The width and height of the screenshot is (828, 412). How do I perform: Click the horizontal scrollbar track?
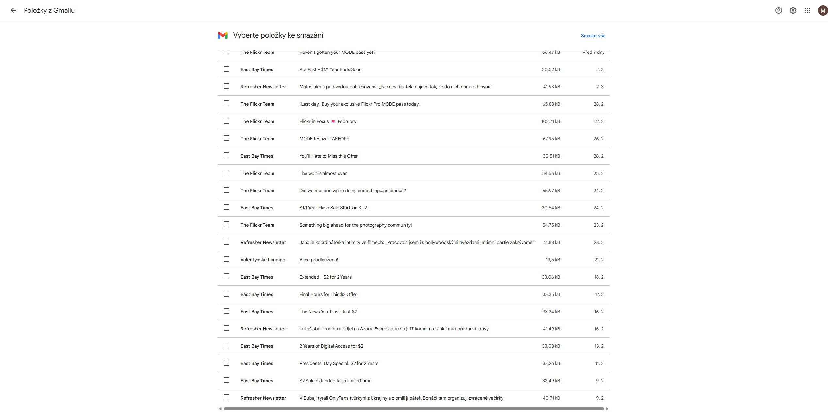click(413, 409)
